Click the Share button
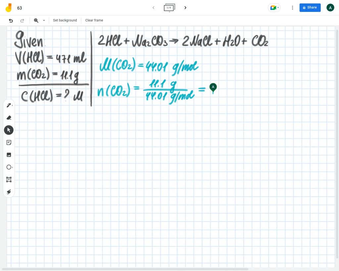 [x=310, y=7]
